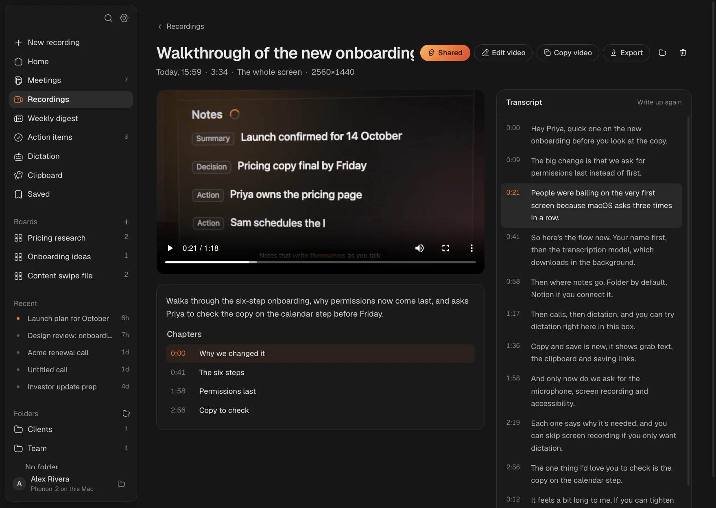The image size is (716, 508).
Task: Select transcript line at 0:41
Action: pos(592,250)
